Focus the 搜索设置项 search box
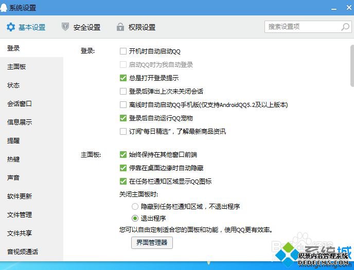Viewport: 354px width, 270px height. click(308, 27)
